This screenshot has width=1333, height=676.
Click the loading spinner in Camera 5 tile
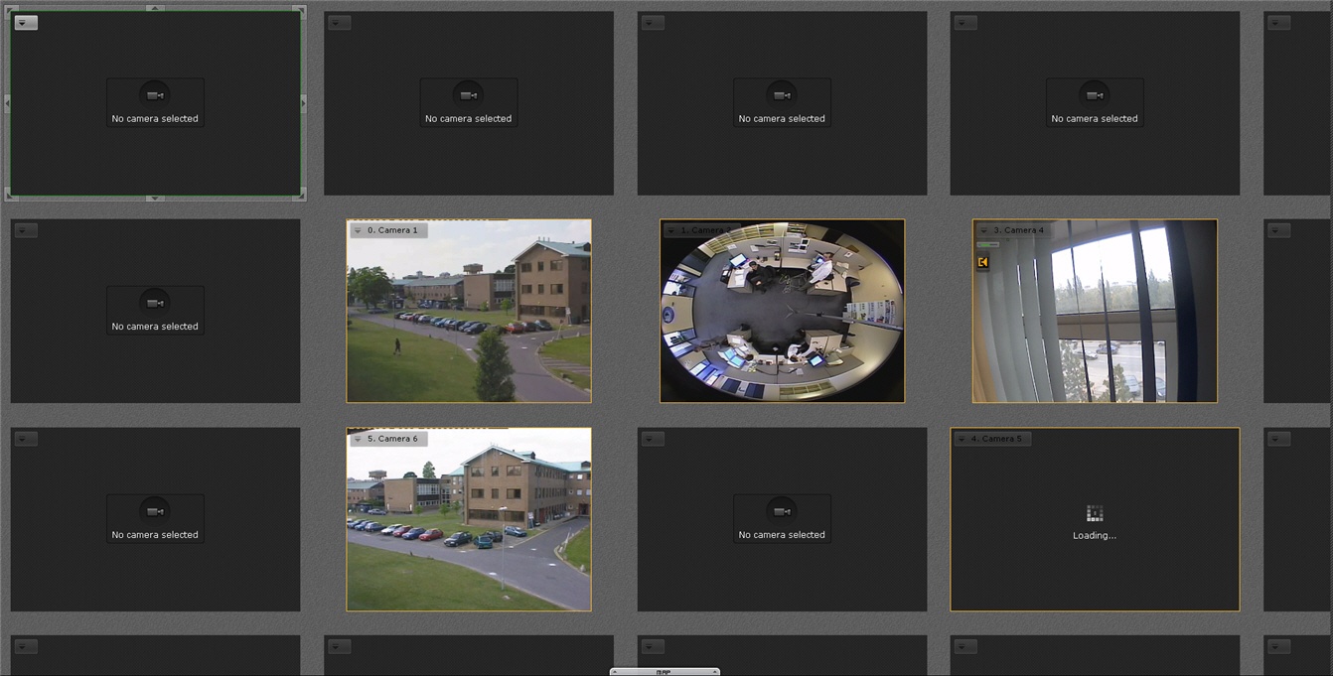(x=1095, y=513)
